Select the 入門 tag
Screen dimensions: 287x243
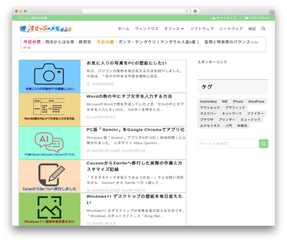click(x=228, y=126)
